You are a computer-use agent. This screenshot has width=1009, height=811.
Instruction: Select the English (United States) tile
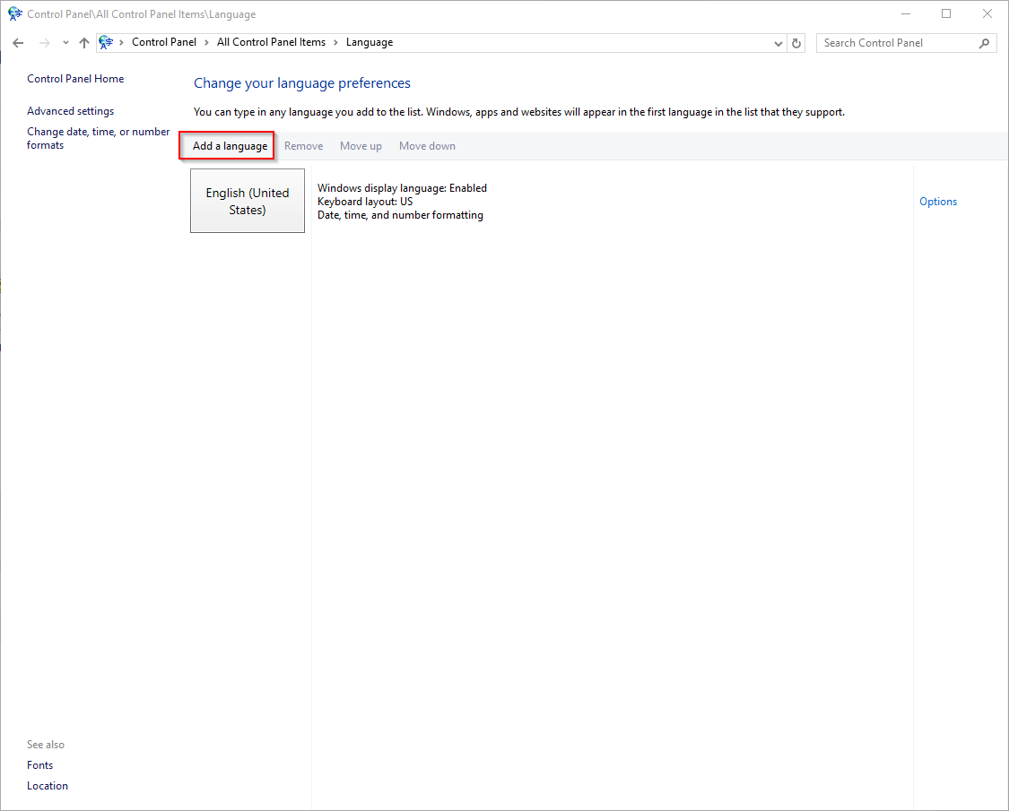pos(248,201)
